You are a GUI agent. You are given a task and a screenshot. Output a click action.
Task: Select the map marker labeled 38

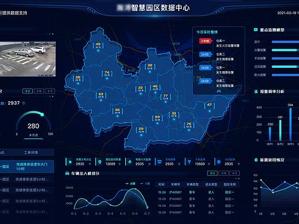[149, 67]
